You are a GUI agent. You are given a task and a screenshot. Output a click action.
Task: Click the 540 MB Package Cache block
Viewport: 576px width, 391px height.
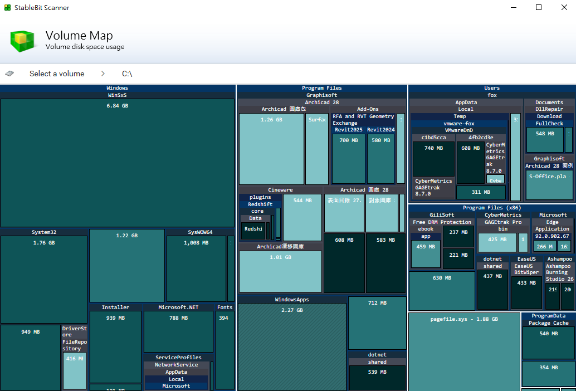coord(549,343)
